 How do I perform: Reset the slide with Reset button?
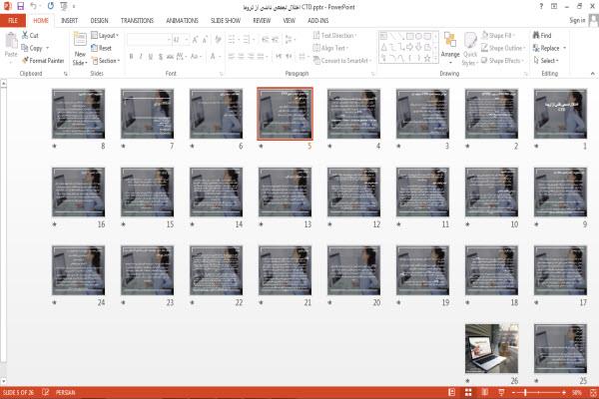tap(101, 48)
